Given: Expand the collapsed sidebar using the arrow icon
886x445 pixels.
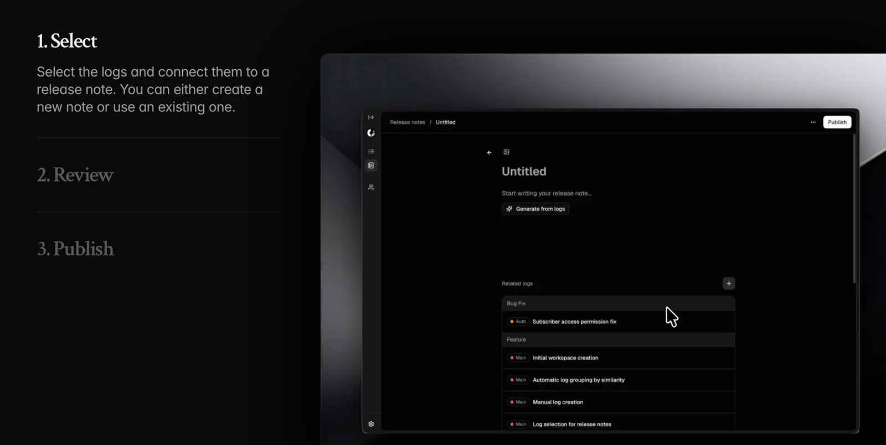Looking at the screenshot, I should 371,117.
